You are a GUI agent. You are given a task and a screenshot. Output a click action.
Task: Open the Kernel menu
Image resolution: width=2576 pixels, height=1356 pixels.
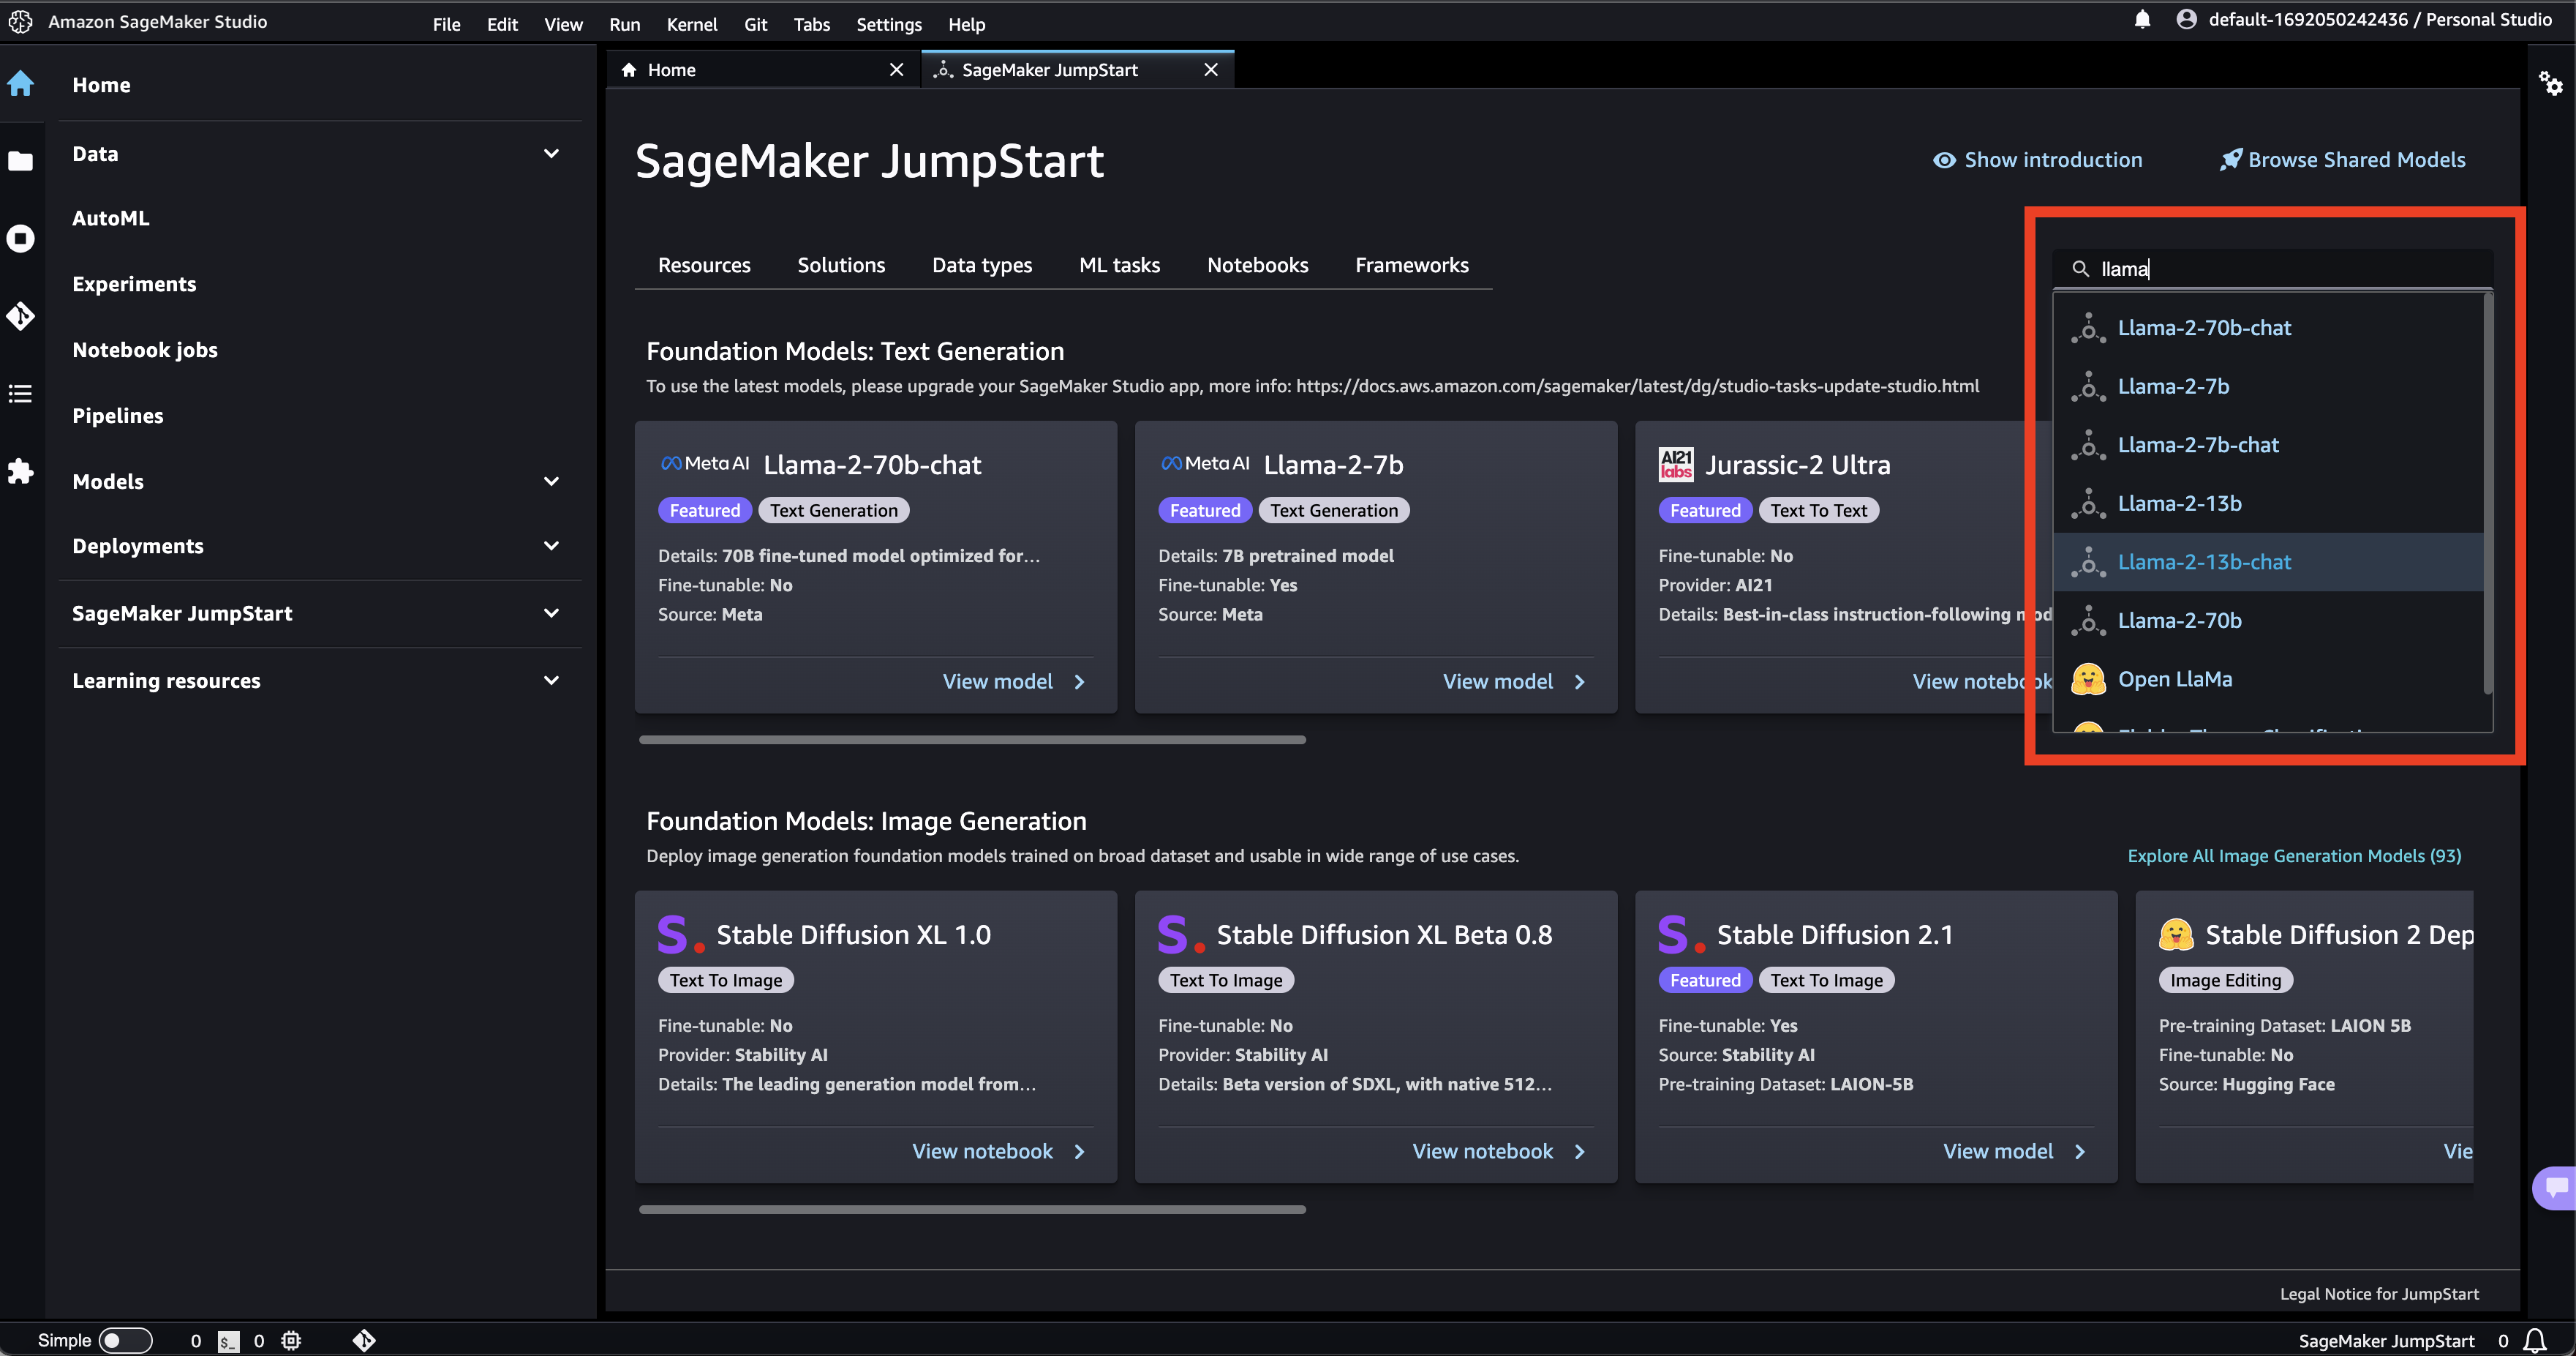691,24
